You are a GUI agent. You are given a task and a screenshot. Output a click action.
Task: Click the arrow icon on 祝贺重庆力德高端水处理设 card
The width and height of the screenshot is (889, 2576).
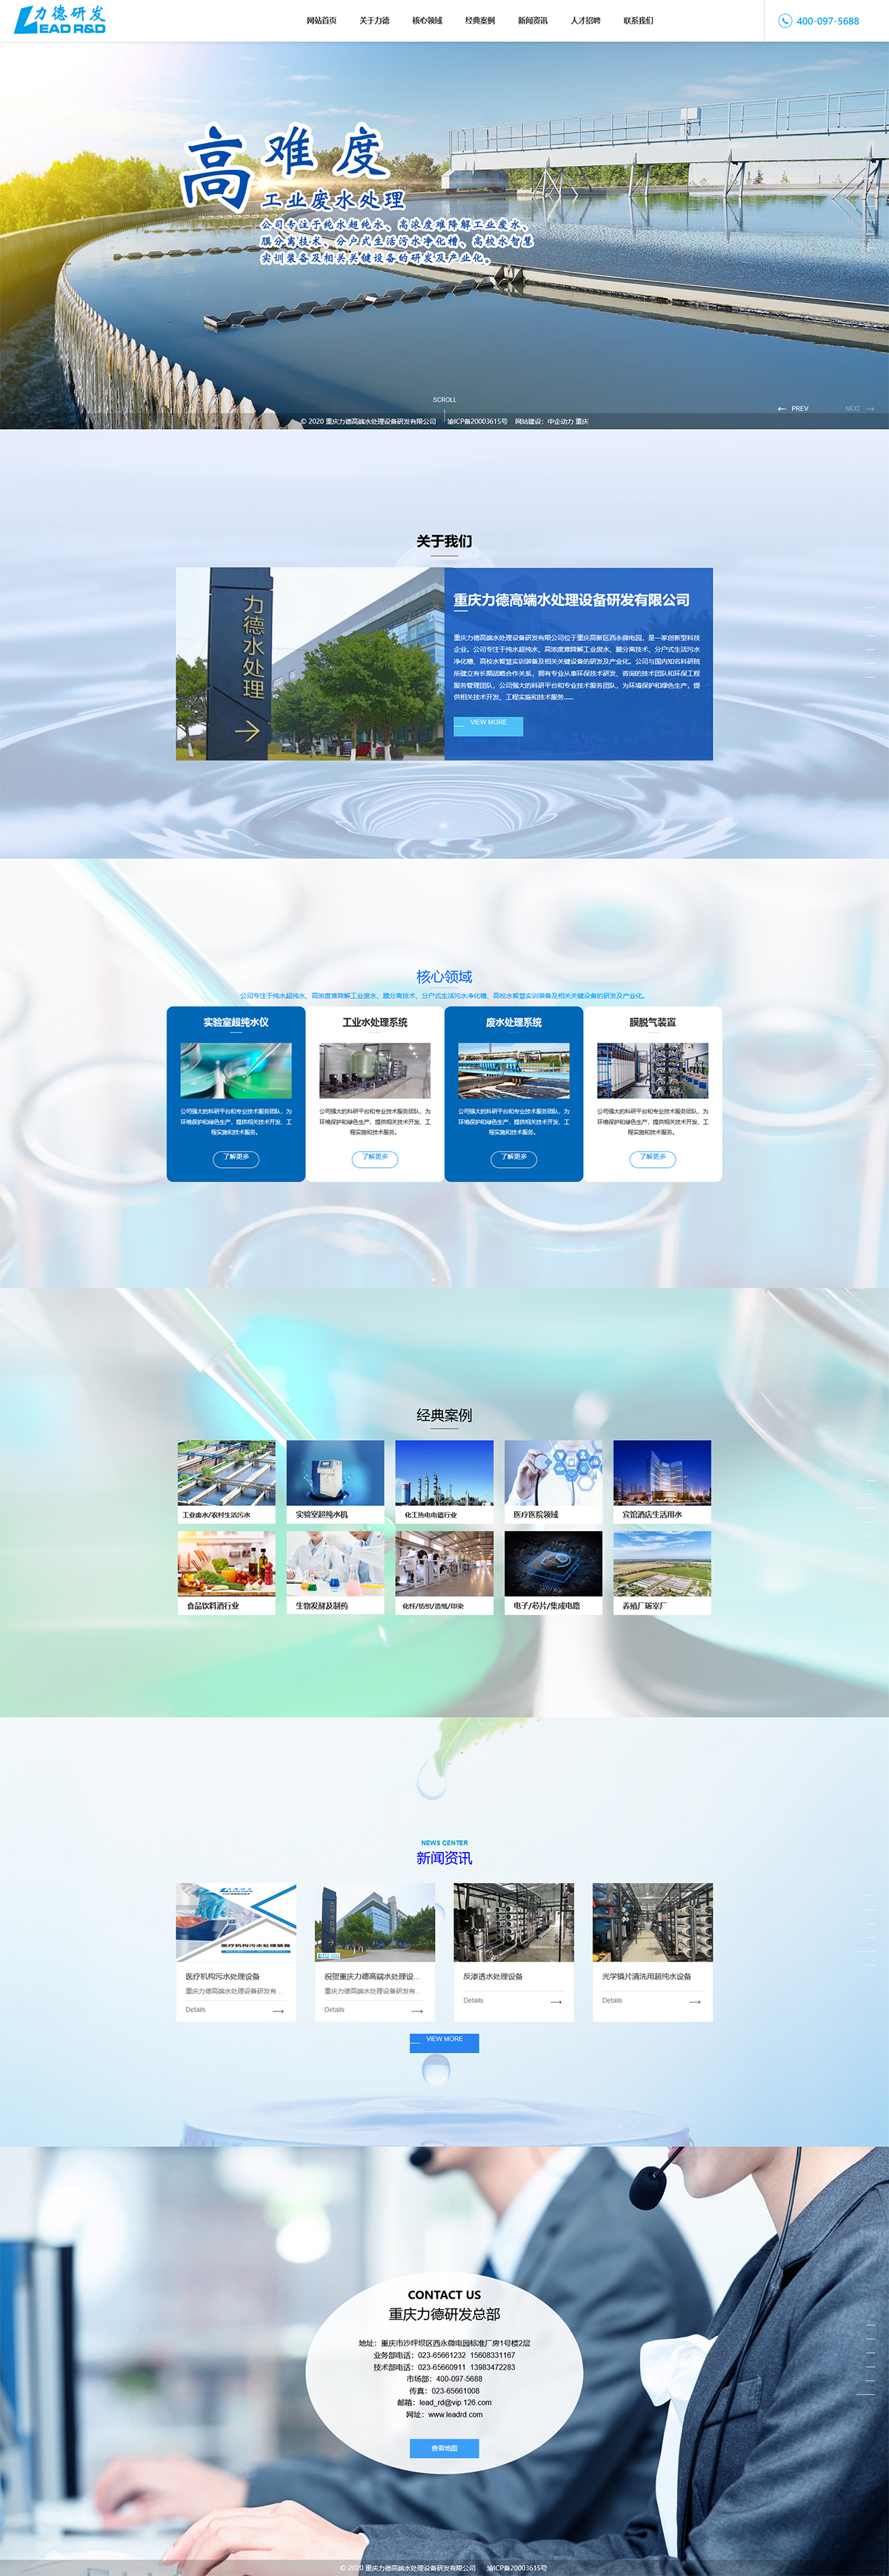tap(417, 2011)
